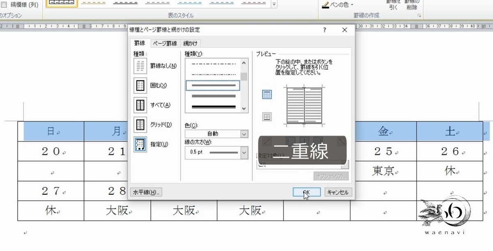This screenshot has width=493, height=251.
Task: Select the 指定 custom border icon
Action: (x=140, y=145)
